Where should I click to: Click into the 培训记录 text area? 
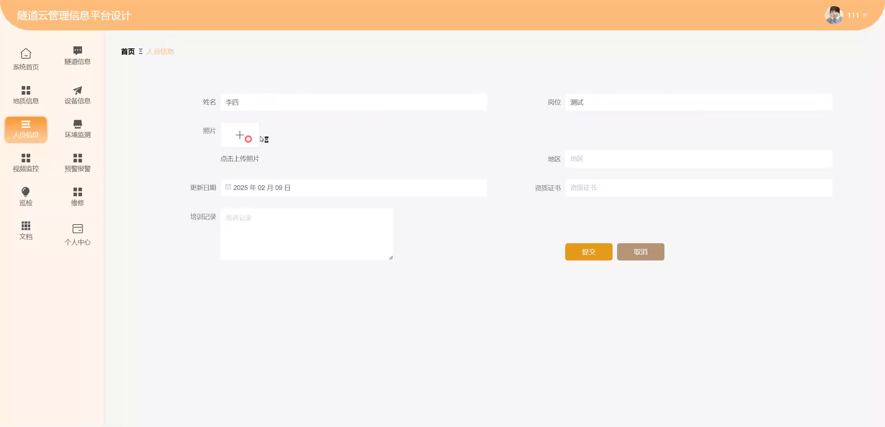click(307, 234)
